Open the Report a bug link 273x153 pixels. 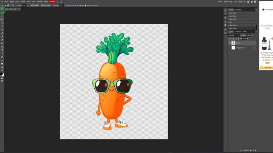point(228,2)
